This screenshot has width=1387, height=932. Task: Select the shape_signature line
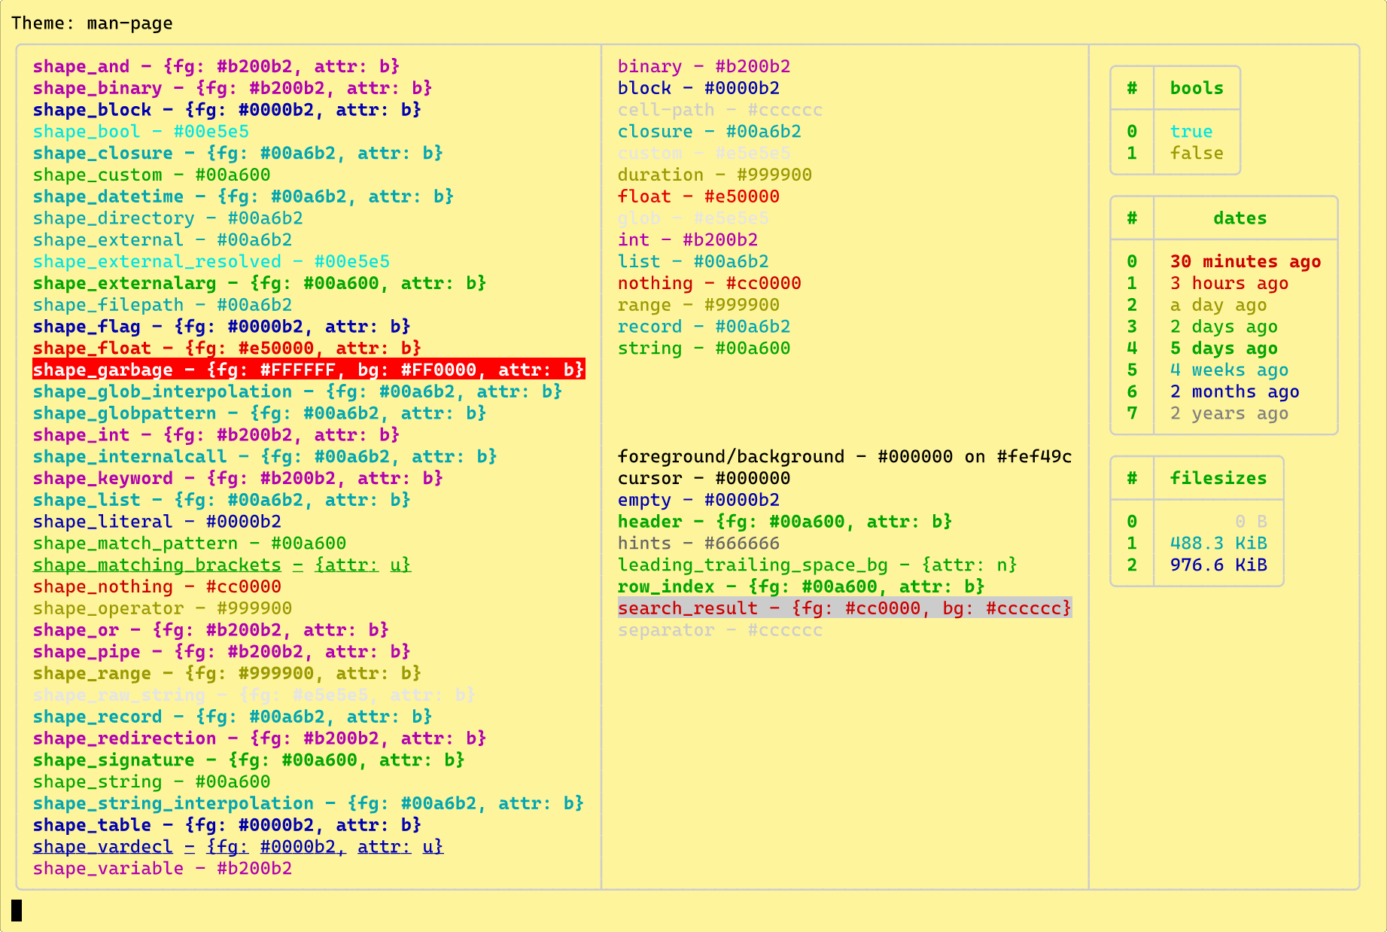248,760
